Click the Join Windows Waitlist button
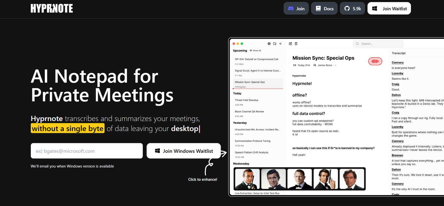The height and width of the screenshot is (206, 444). 184,151
